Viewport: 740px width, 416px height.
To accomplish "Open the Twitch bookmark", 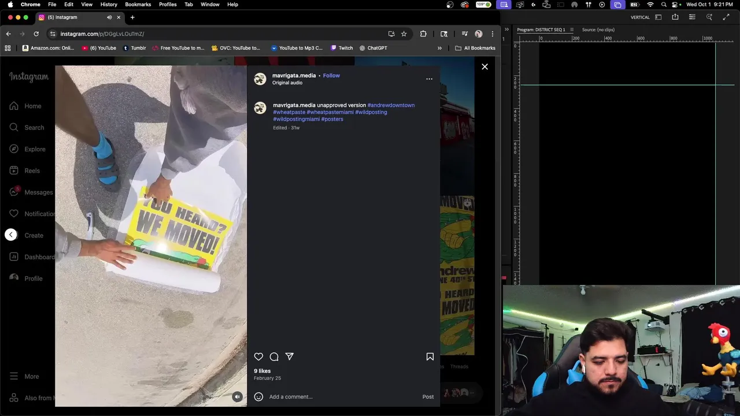I will click(342, 48).
